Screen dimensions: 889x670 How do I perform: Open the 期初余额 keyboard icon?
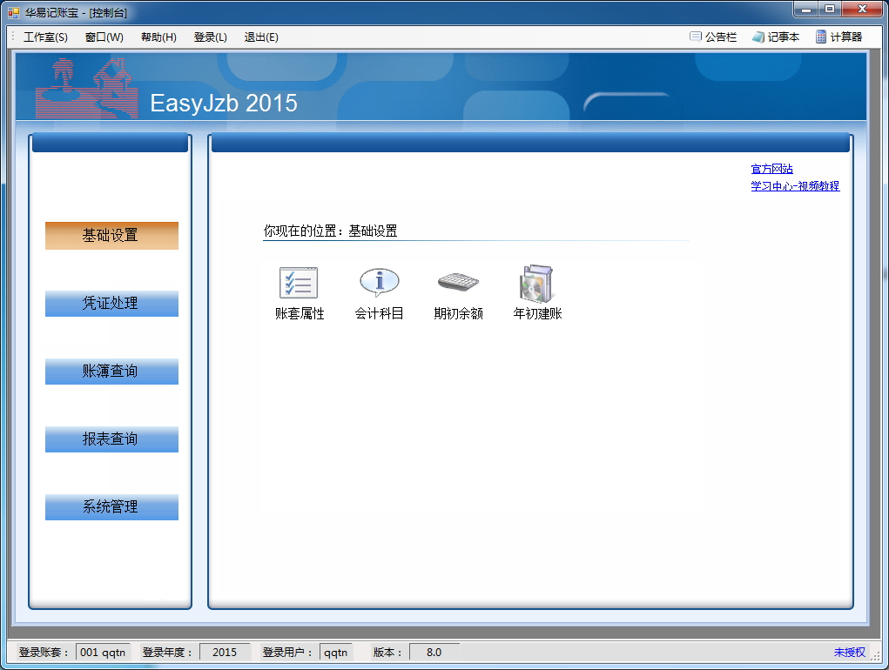(x=458, y=284)
